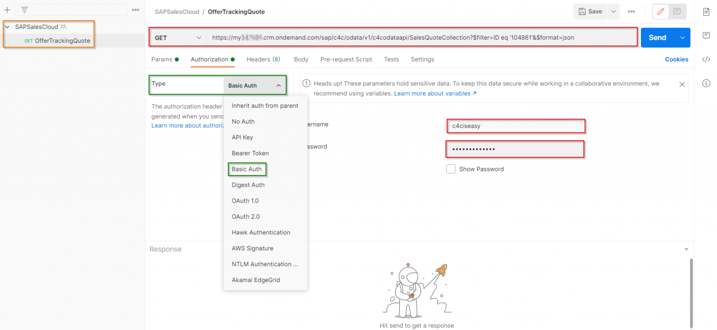The image size is (717, 330).
Task: Open the Comments panel icon
Action: click(x=706, y=35)
